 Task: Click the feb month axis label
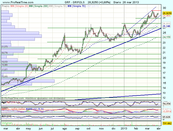136,129
